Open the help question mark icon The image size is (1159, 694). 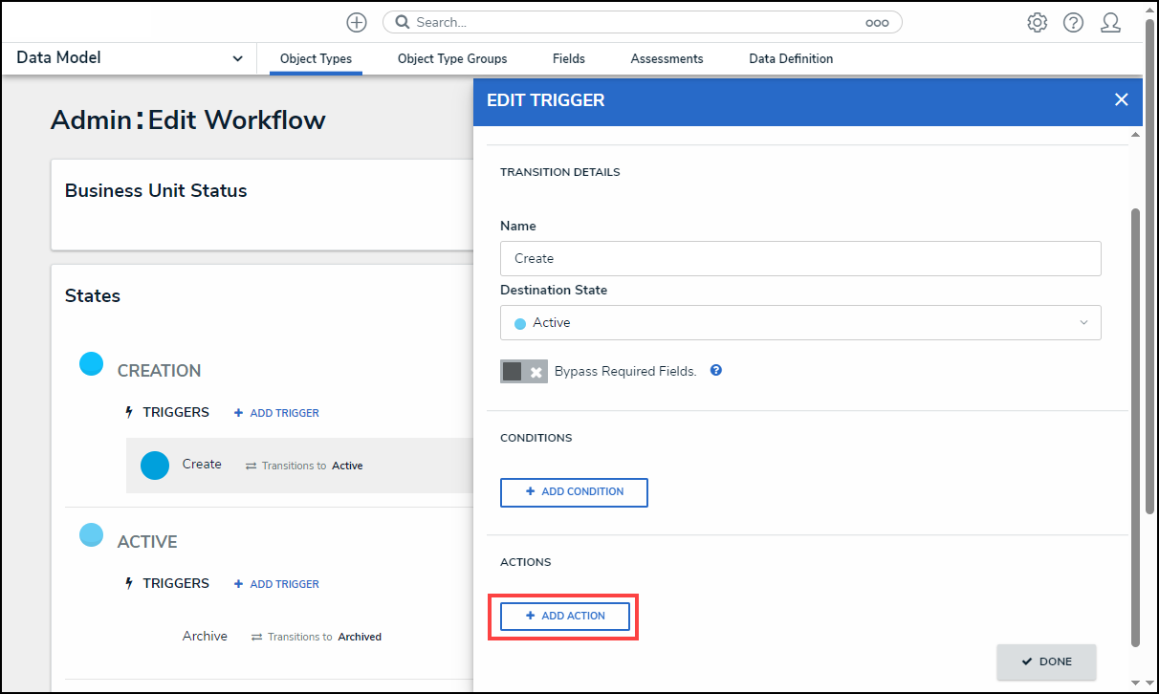tap(1073, 22)
